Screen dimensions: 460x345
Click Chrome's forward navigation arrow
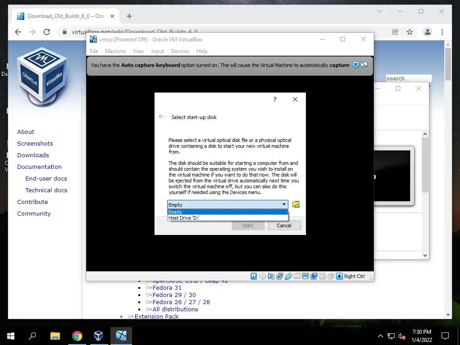(x=32, y=32)
